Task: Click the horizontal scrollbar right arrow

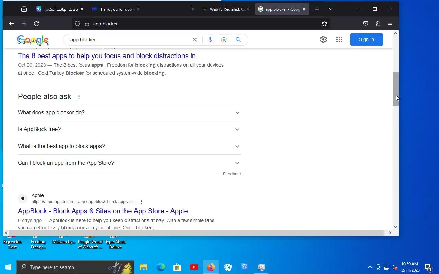Action: (390, 233)
